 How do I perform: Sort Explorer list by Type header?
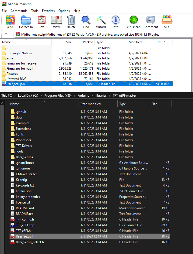point(134,104)
